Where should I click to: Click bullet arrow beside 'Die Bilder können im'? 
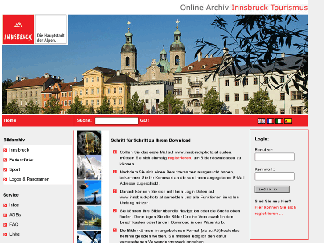tap(115, 230)
